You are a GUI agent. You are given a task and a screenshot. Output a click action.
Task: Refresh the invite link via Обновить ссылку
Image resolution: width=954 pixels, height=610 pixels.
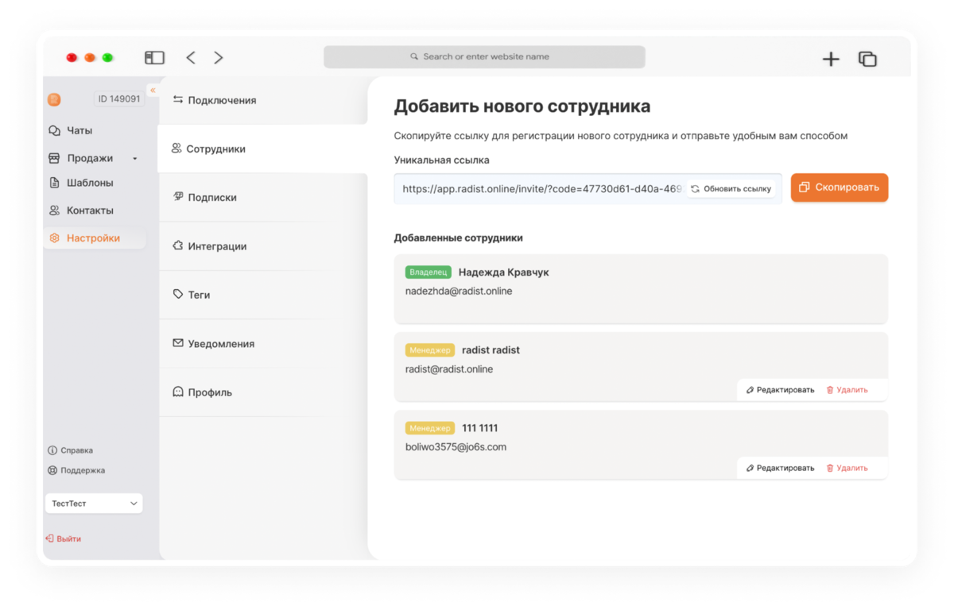click(731, 189)
